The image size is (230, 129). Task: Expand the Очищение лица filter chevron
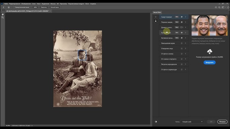click(185, 48)
